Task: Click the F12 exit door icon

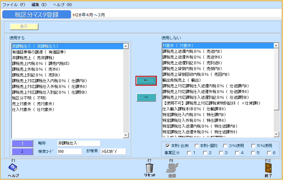Action: [x=268, y=168]
